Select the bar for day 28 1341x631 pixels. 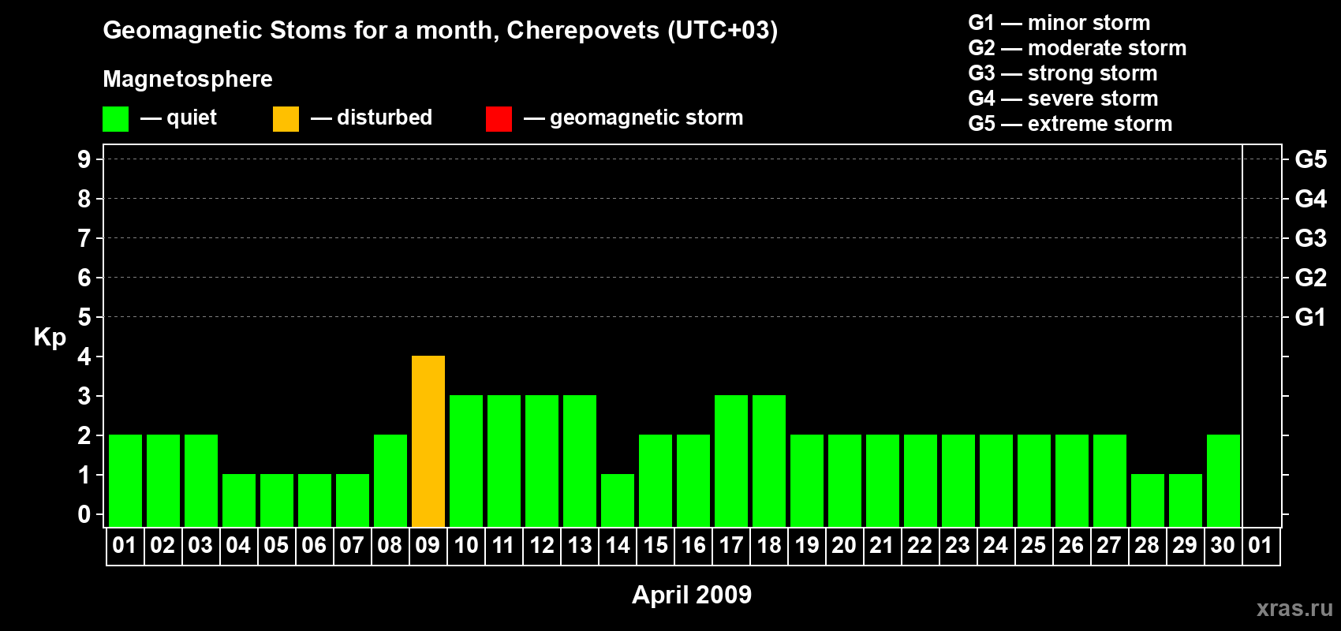[1148, 500]
